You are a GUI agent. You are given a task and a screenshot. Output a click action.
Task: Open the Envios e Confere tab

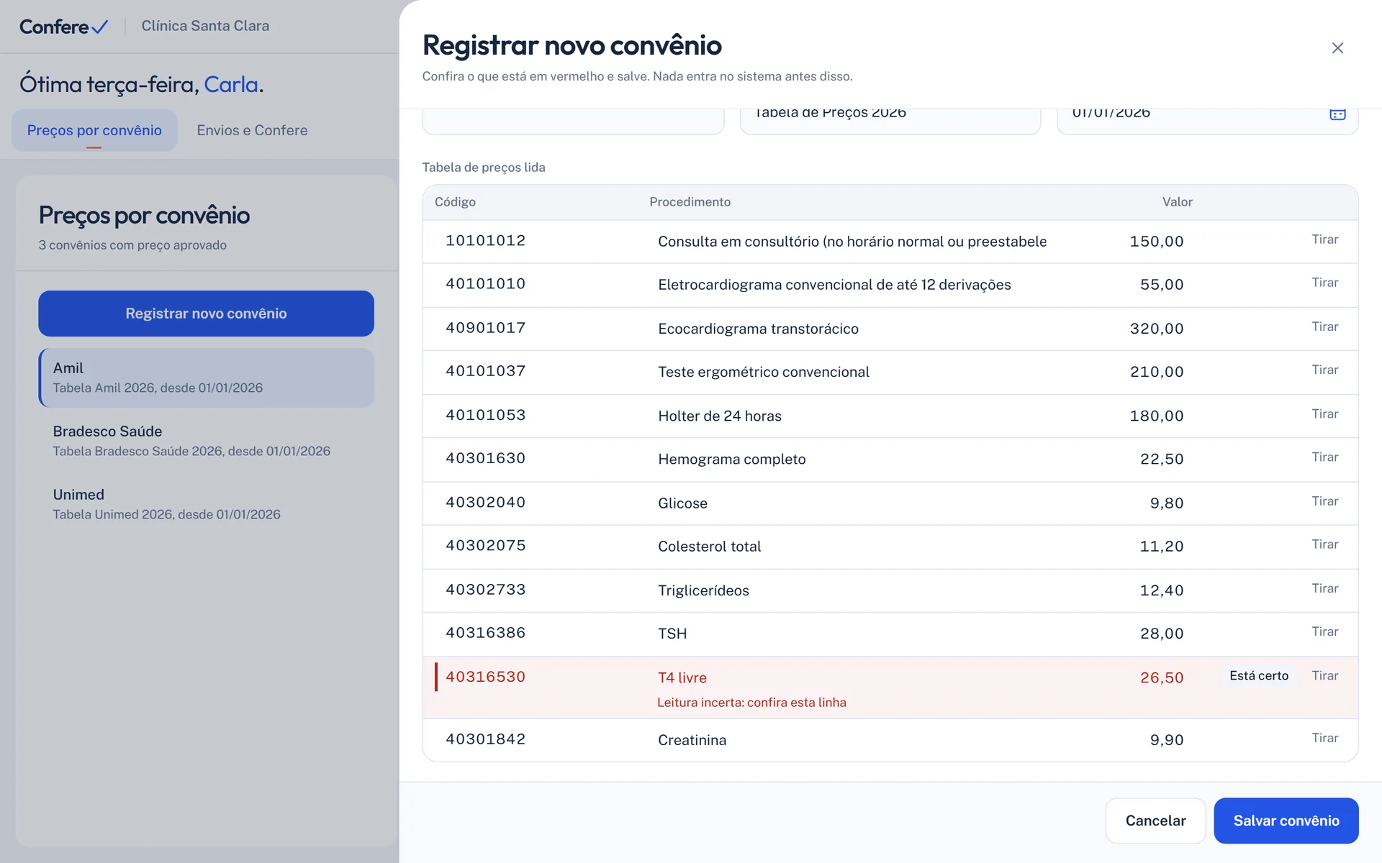point(252,130)
